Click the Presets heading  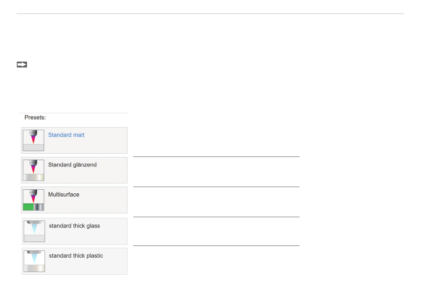tap(35, 117)
